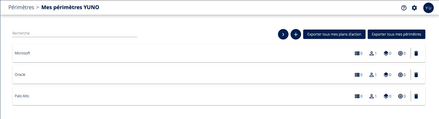Click Exporter tous mes plans d'action

point(334,34)
